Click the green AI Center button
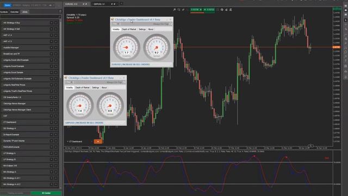This screenshot has width=348, height=196. (x=46, y=193)
